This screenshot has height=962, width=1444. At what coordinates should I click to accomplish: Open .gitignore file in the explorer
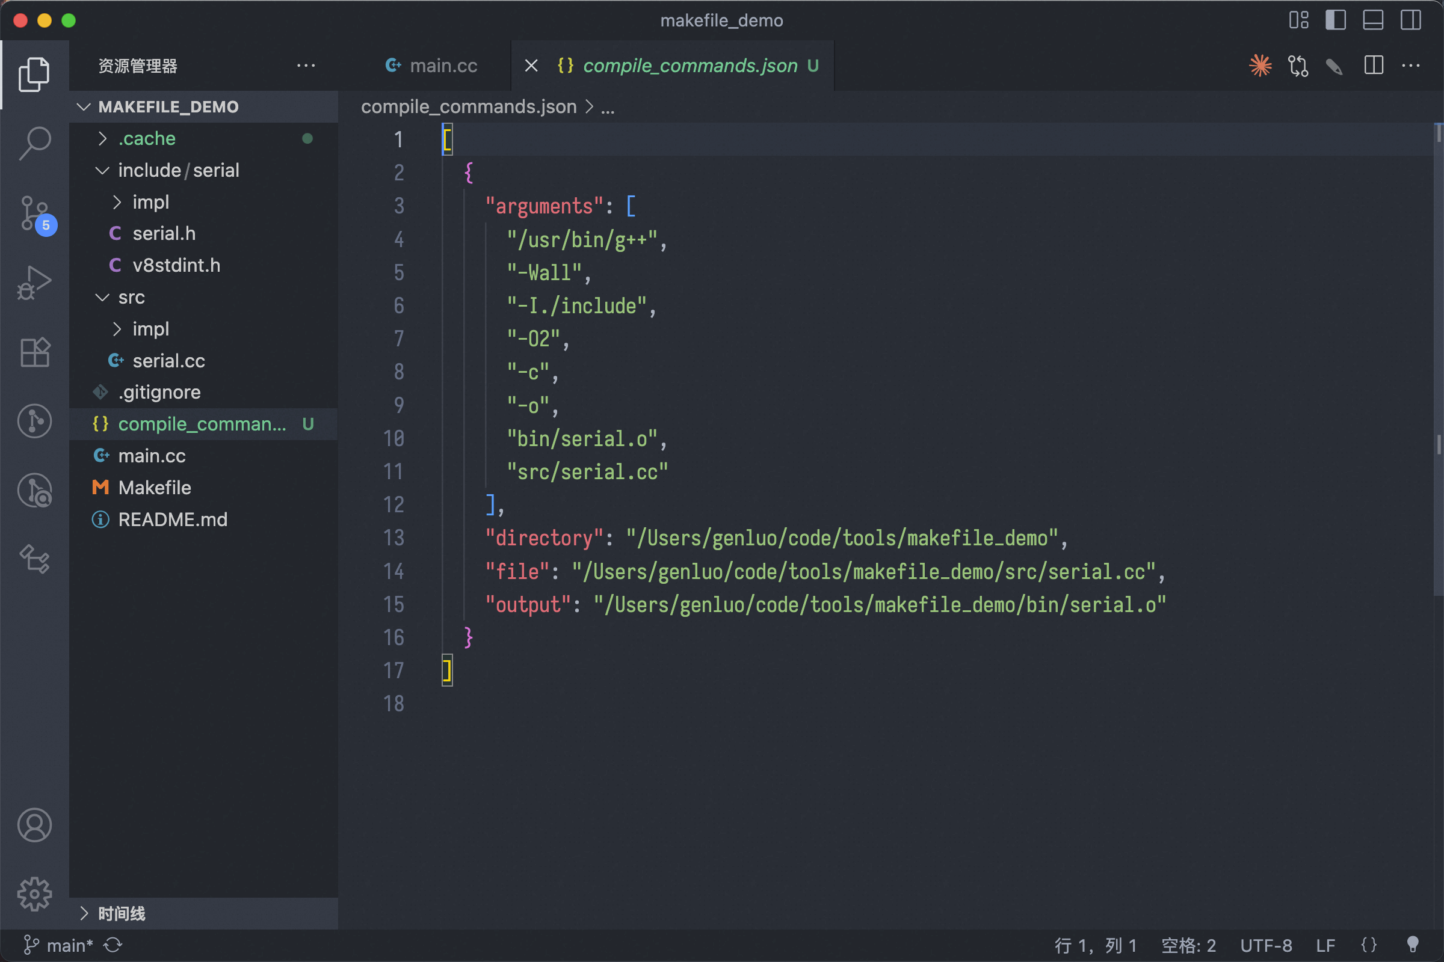[x=204, y=393]
